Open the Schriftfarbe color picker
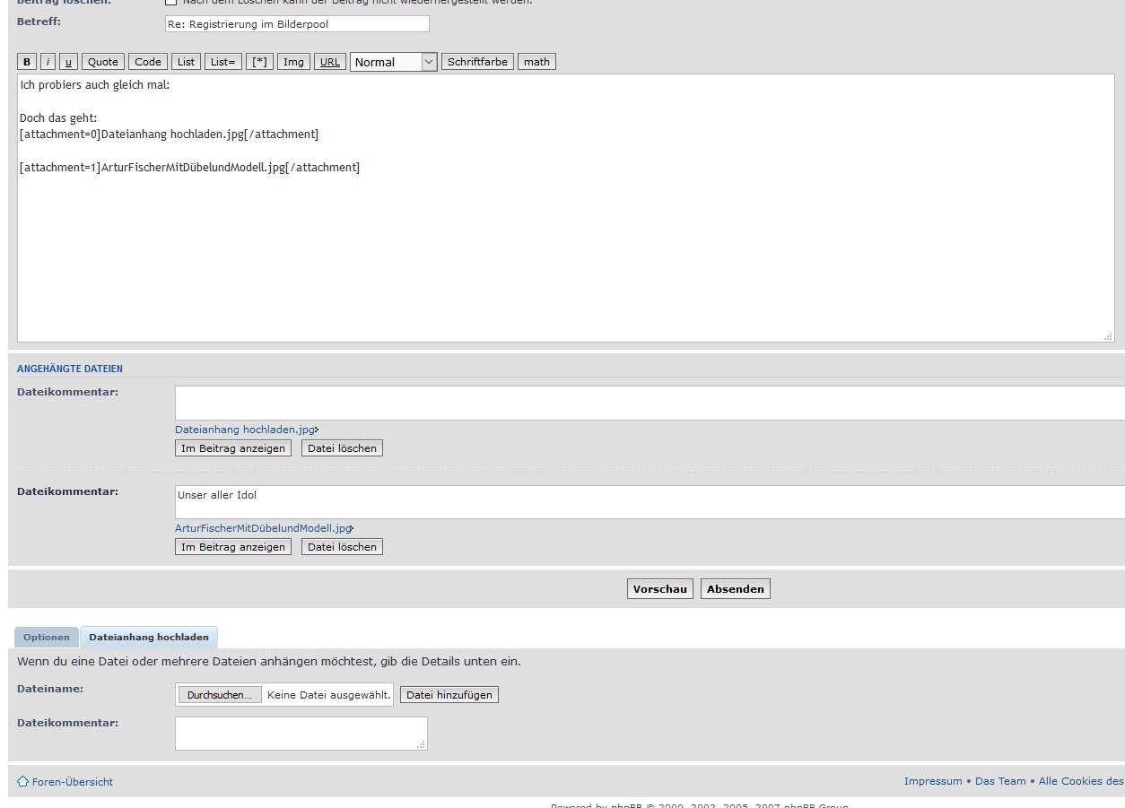 477,62
